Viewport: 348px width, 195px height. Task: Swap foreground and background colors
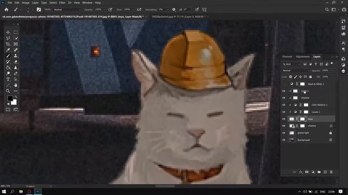coord(16,97)
